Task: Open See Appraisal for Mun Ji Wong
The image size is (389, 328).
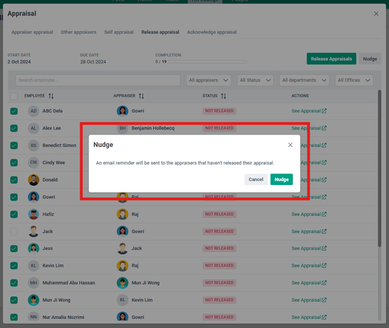Action: point(309,300)
